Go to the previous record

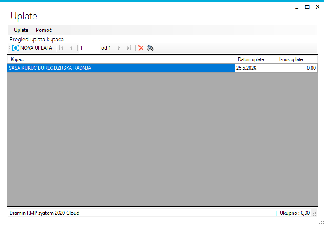coord(71,48)
